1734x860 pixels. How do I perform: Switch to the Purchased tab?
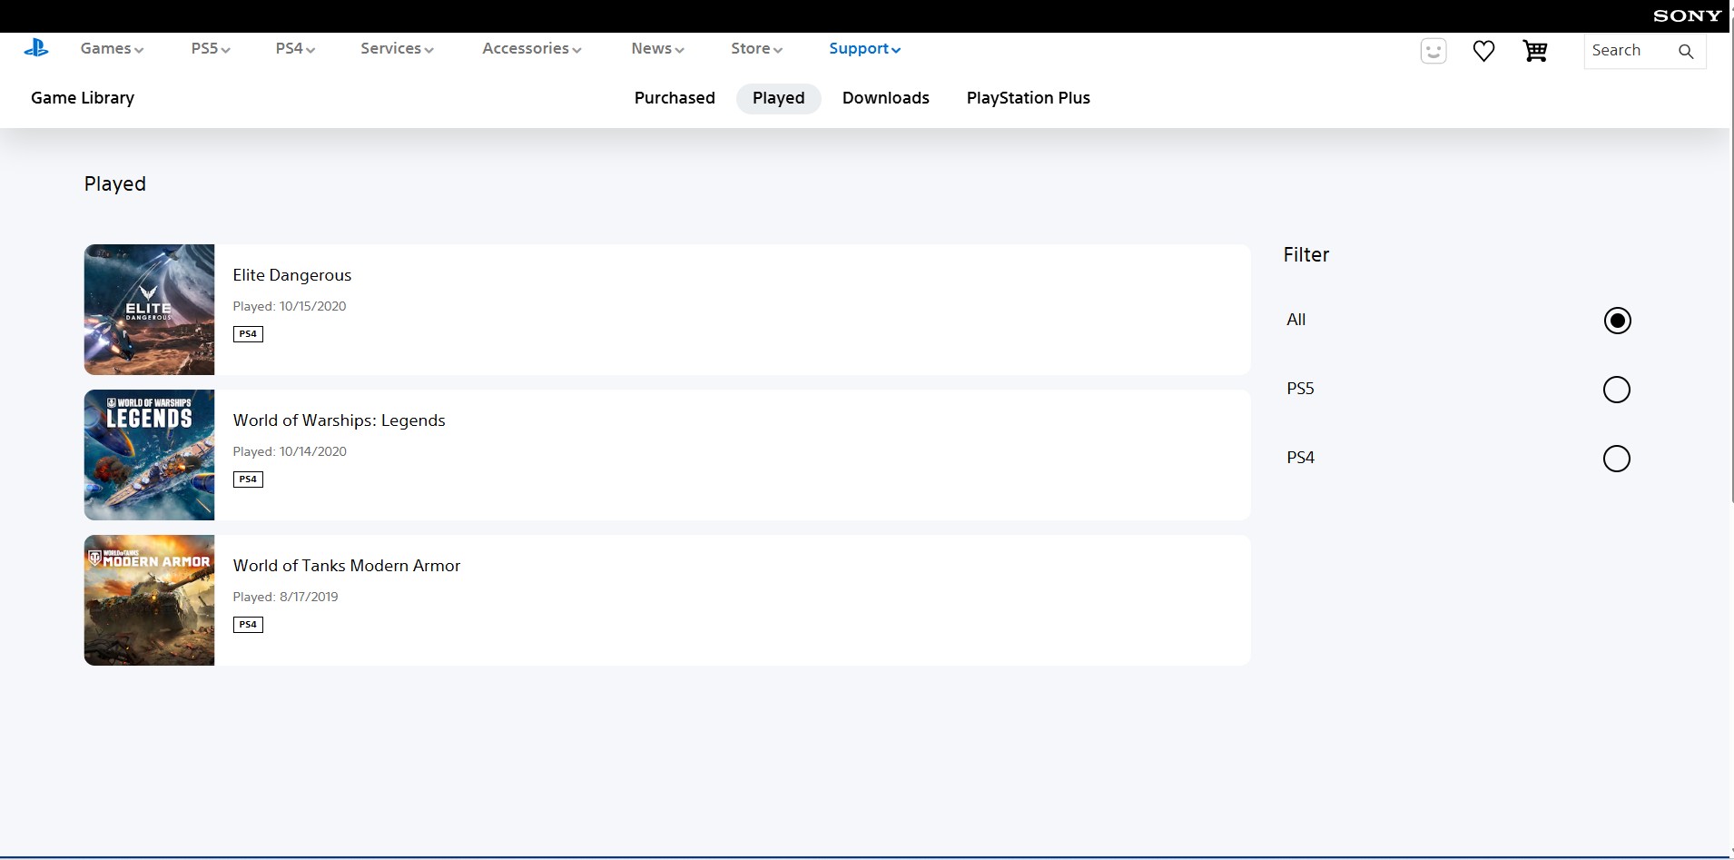click(675, 98)
